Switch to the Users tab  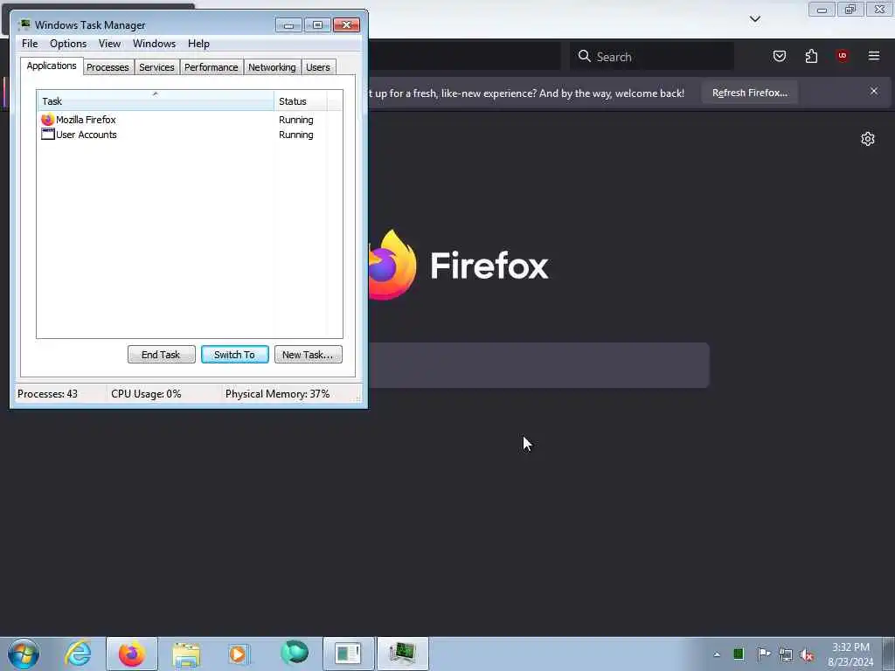coord(318,67)
